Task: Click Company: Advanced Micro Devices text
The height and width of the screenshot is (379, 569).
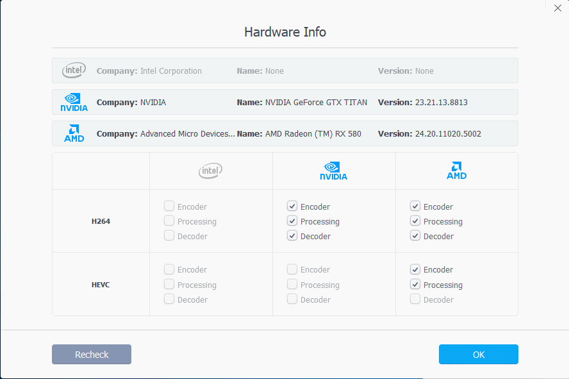Action: (x=166, y=133)
